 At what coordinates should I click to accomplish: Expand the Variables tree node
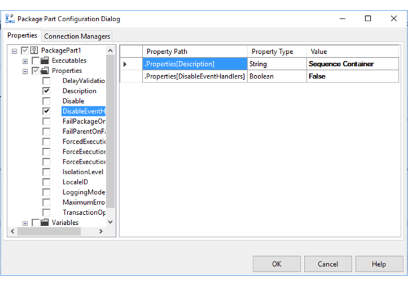tap(25, 223)
